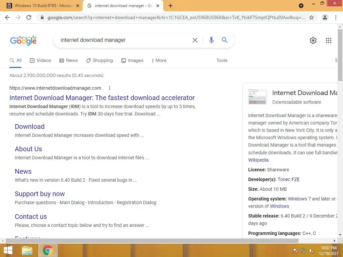
Task: Open the Chrome profile avatar icon
Action: [325, 17]
